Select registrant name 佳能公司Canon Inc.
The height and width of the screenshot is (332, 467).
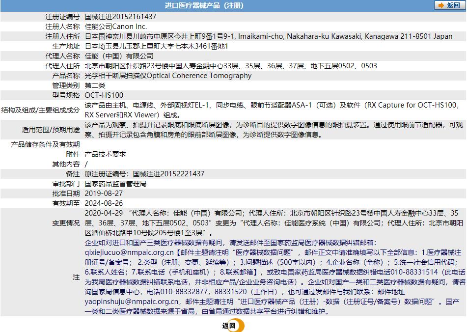click(116, 27)
